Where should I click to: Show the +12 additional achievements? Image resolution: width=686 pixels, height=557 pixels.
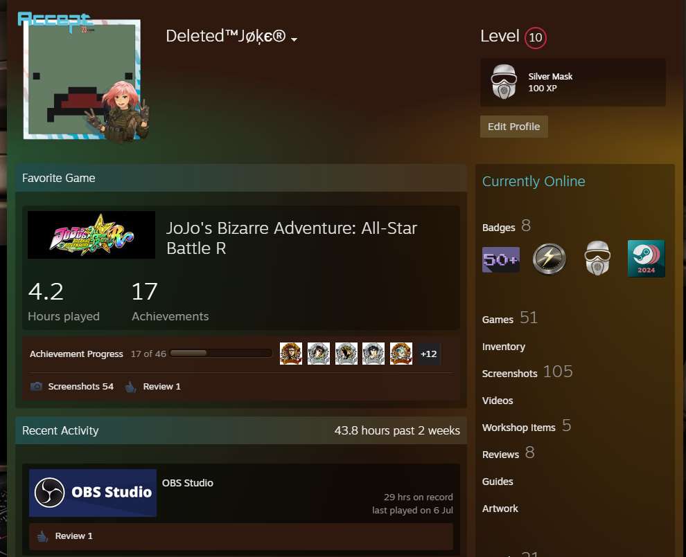click(x=429, y=354)
